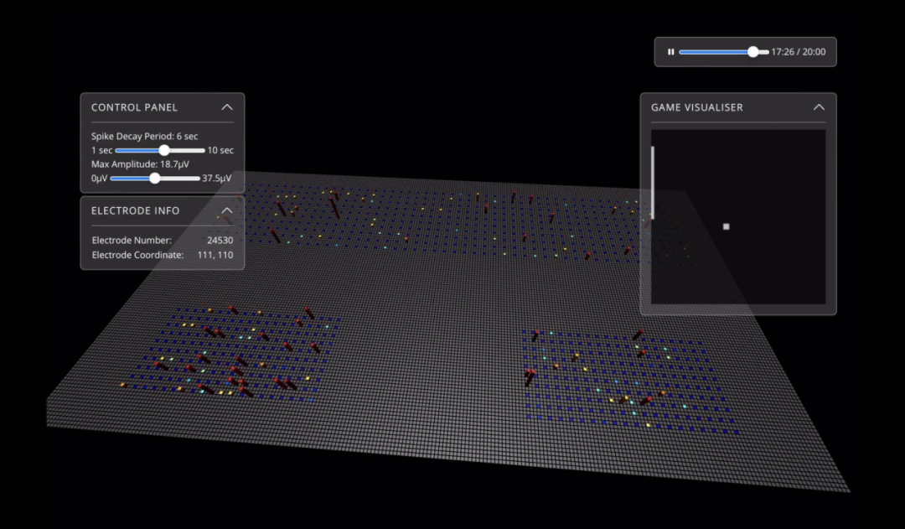Image resolution: width=905 pixels, height=529 pixels.
Task: Collapse the Electrode Info panel chevron
Action: (x=227, y=210)
